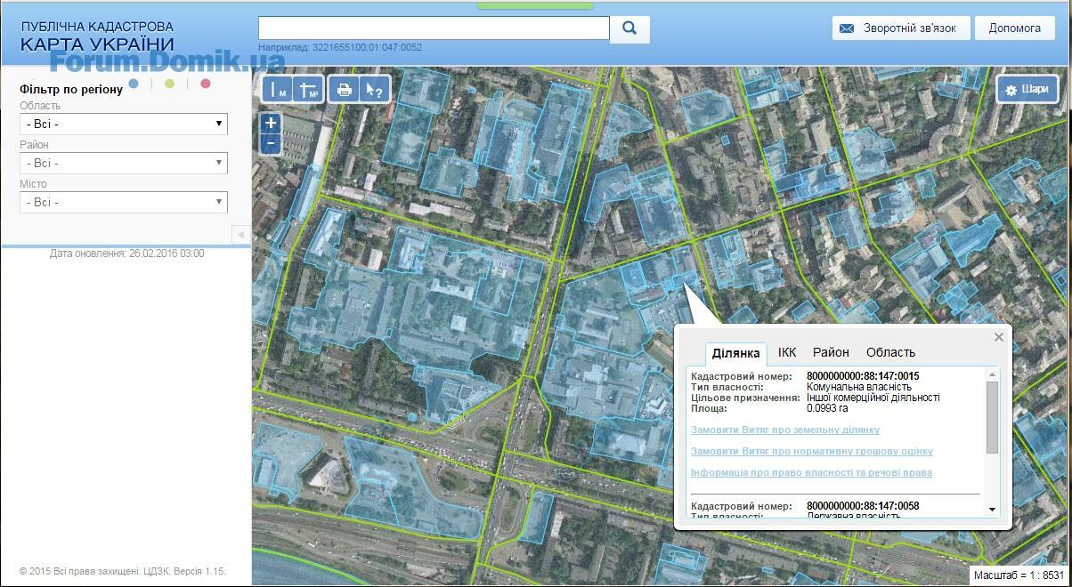Click the popup scrollbar down arrow
Image resolution: width=1072 pixels, height=587 pixels.
pos(993,510)
